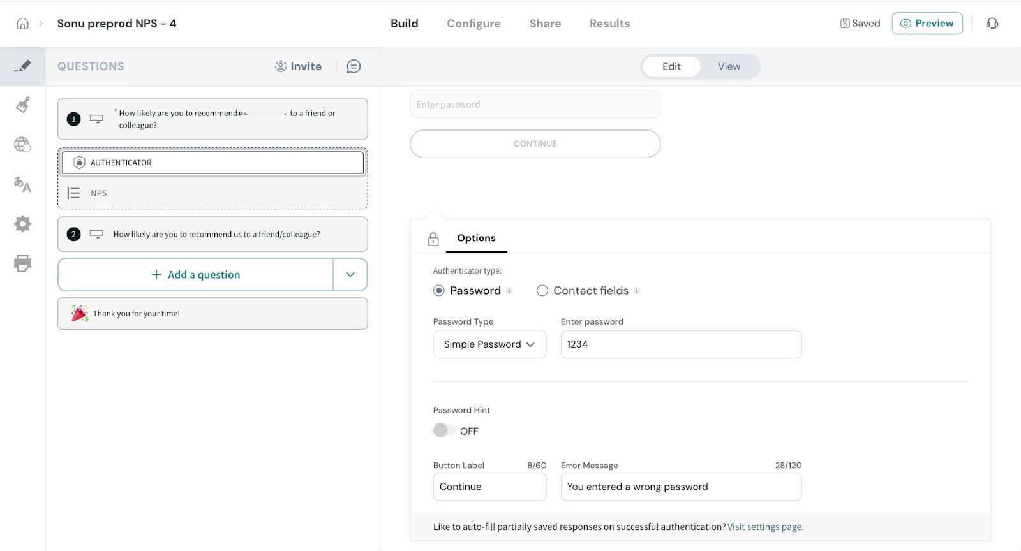Open the design paintbrush sidebar icon
Viewport: 1021px width, 551px height.
point(22,105)
